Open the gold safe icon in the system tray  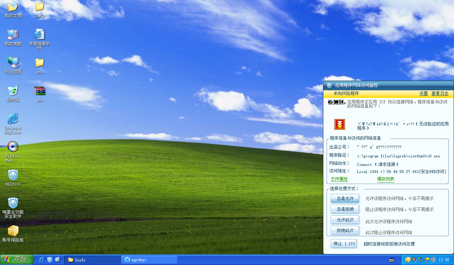coord(408,260)
